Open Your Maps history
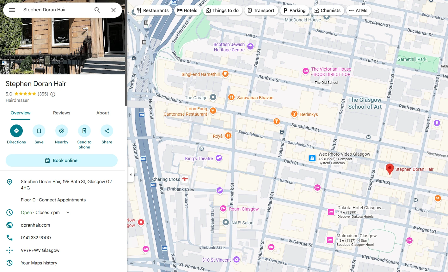 point(39,263)
